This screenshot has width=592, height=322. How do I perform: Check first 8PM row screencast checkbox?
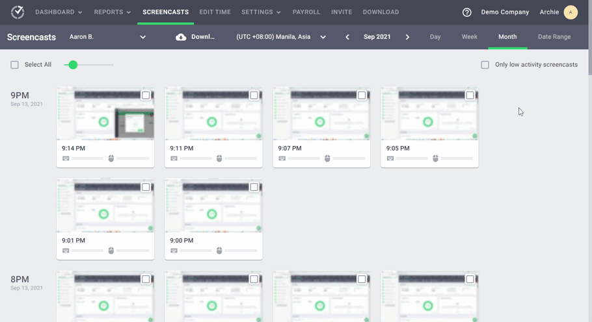pos(146,279)
